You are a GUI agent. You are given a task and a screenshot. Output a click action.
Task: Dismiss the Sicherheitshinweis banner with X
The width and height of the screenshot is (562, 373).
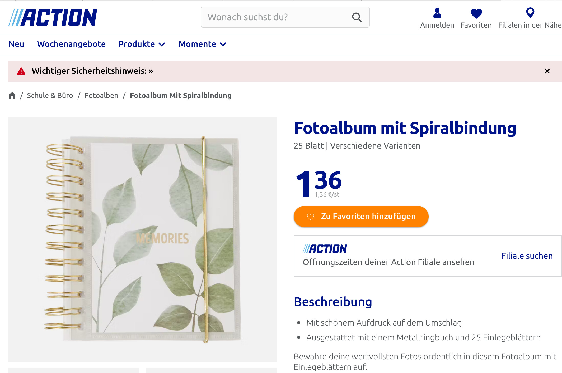[547, 71]
